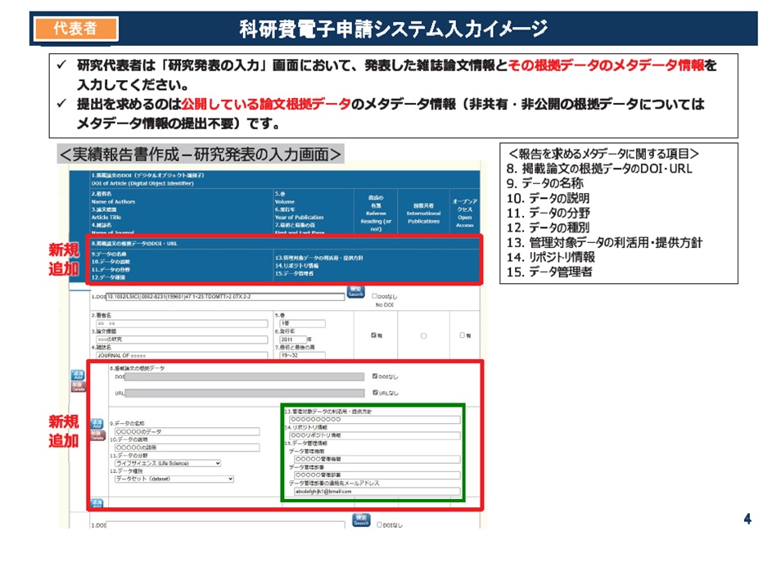781x585 pixels.
Task: Click the '12. データの種別' list item
Action: tap(548, 227)
